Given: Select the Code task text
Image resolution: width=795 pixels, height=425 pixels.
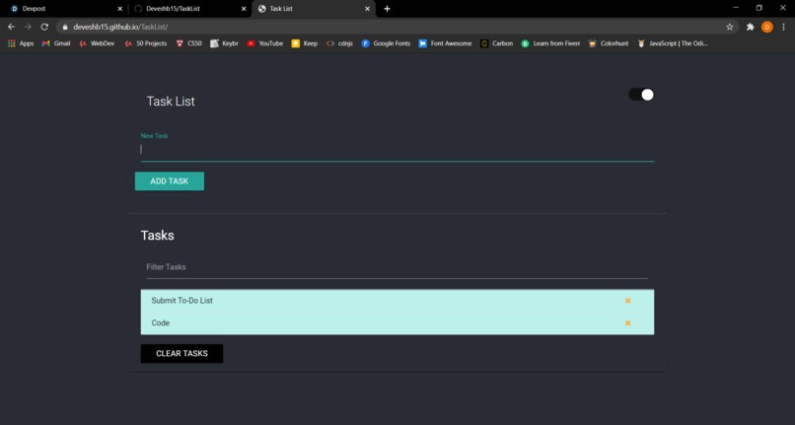Looking at the screenshot, I should [160, 322].
